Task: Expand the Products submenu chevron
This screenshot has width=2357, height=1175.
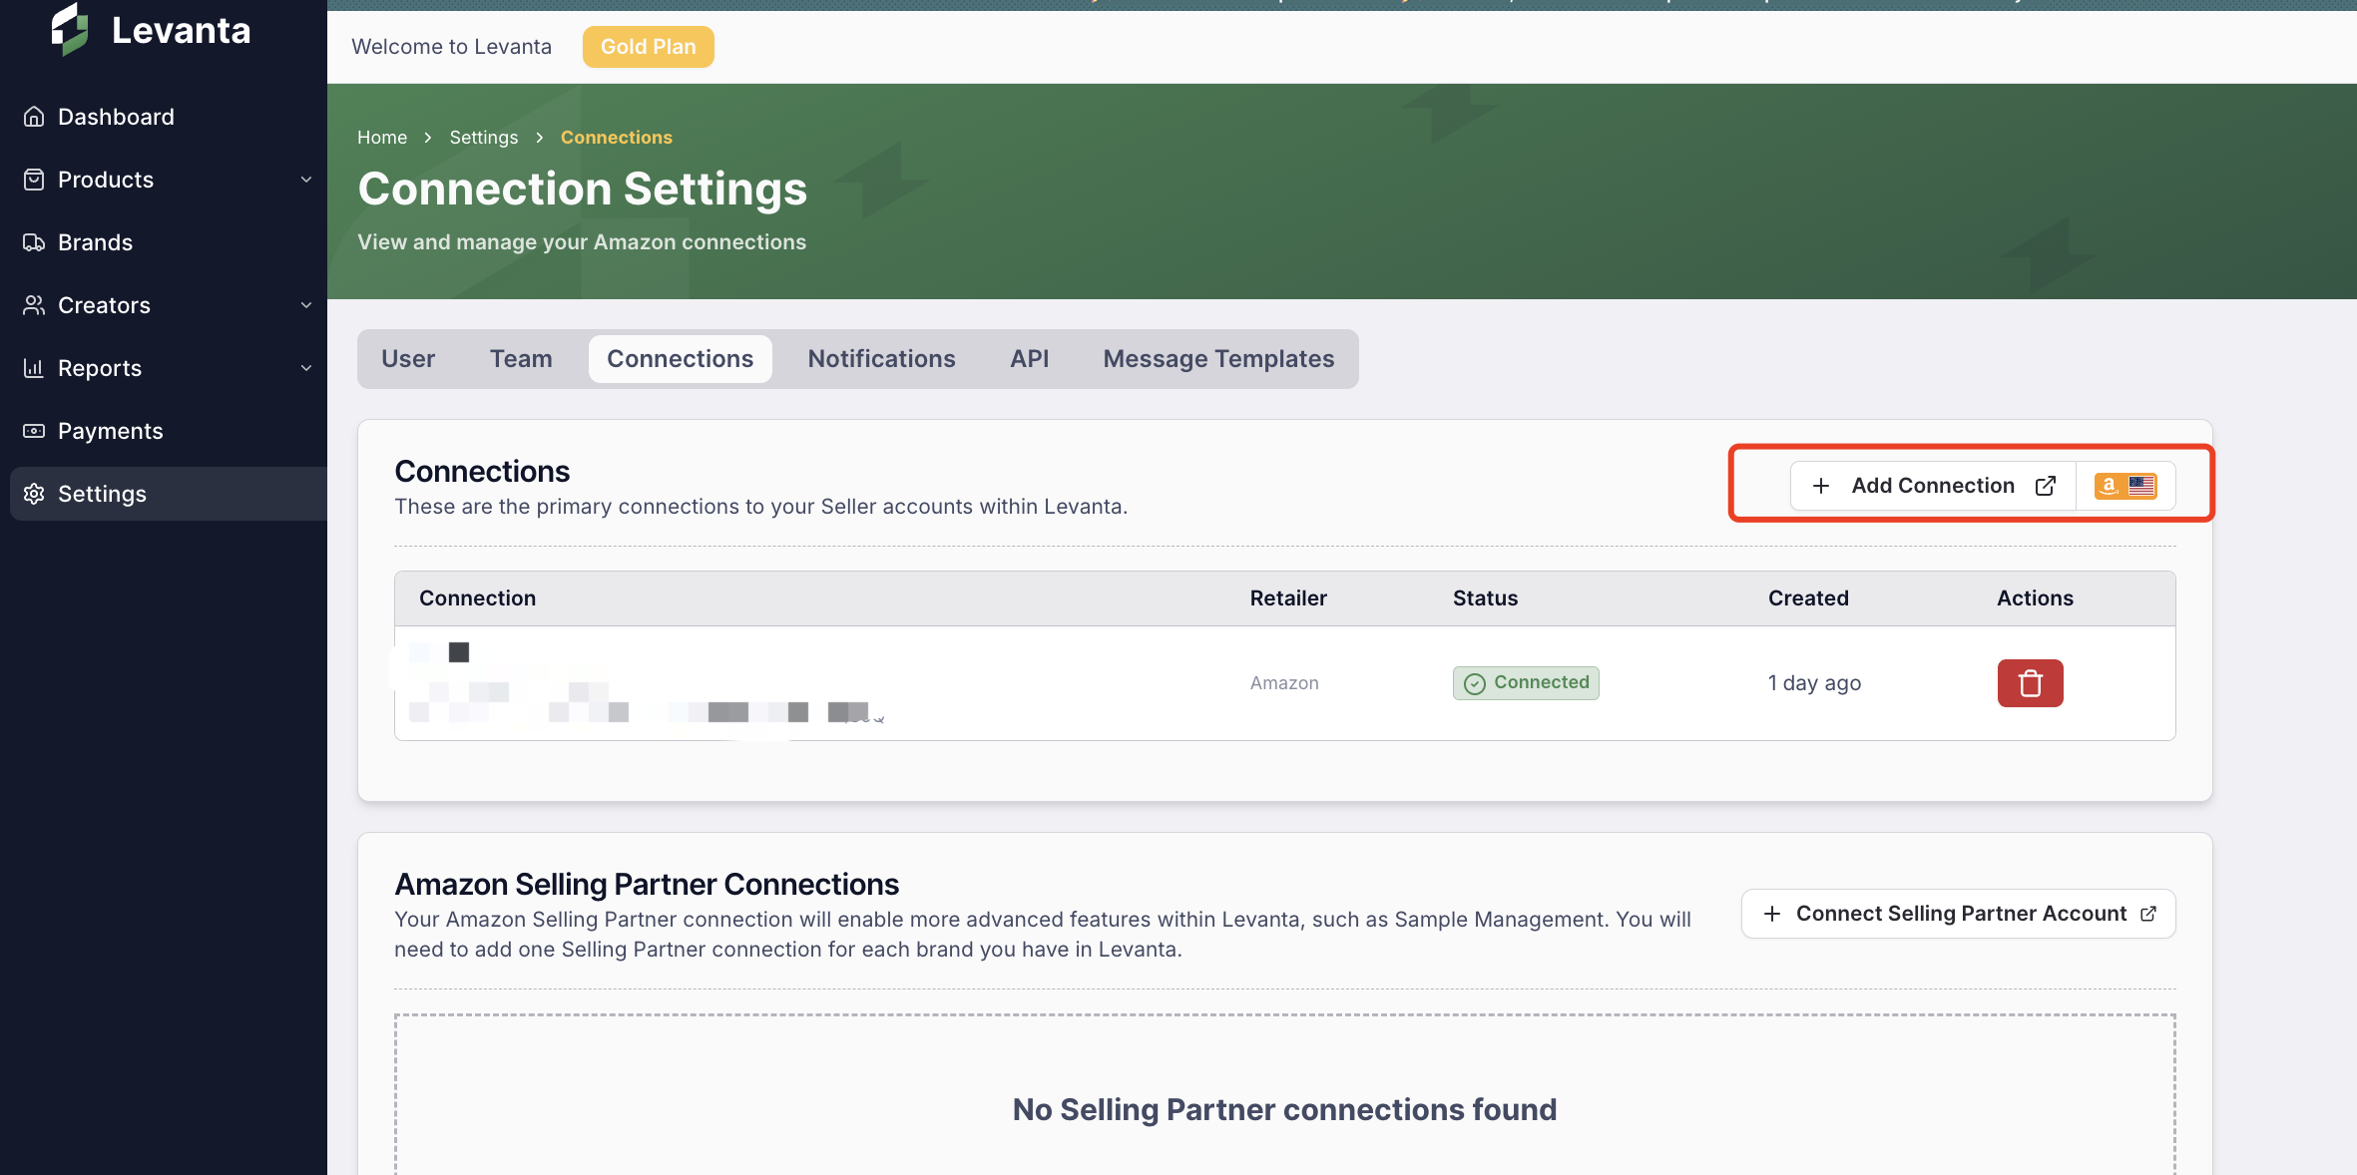Action: [x=306, y=180]
